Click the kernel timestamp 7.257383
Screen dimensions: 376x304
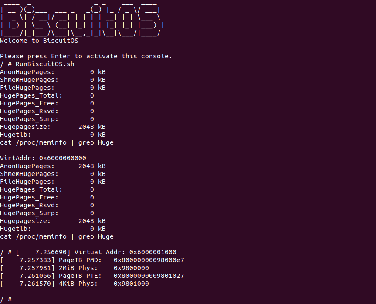pos(35,260)
